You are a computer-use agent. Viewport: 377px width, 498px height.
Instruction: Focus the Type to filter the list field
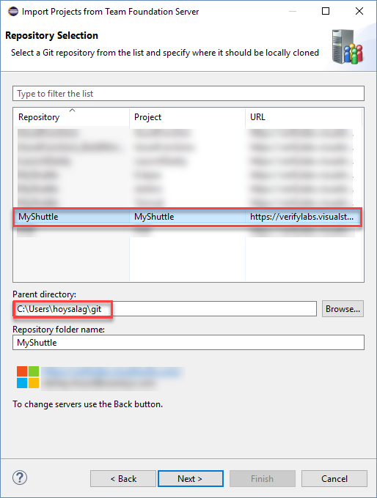pos(188,94)
